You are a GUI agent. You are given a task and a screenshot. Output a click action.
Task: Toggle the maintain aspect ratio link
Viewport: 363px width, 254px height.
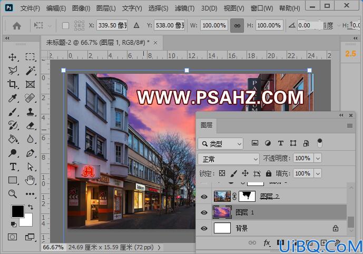click(237, 25)
